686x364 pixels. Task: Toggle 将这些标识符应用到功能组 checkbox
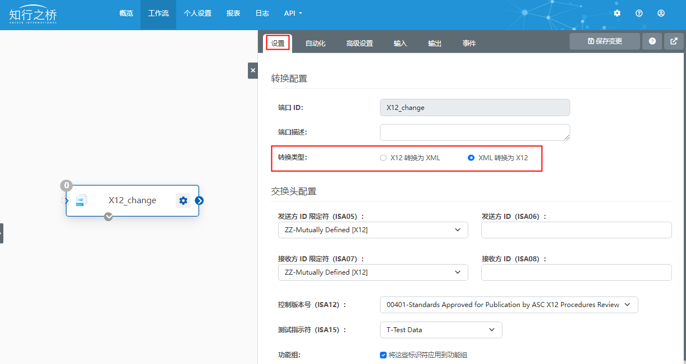click(383, 355)
